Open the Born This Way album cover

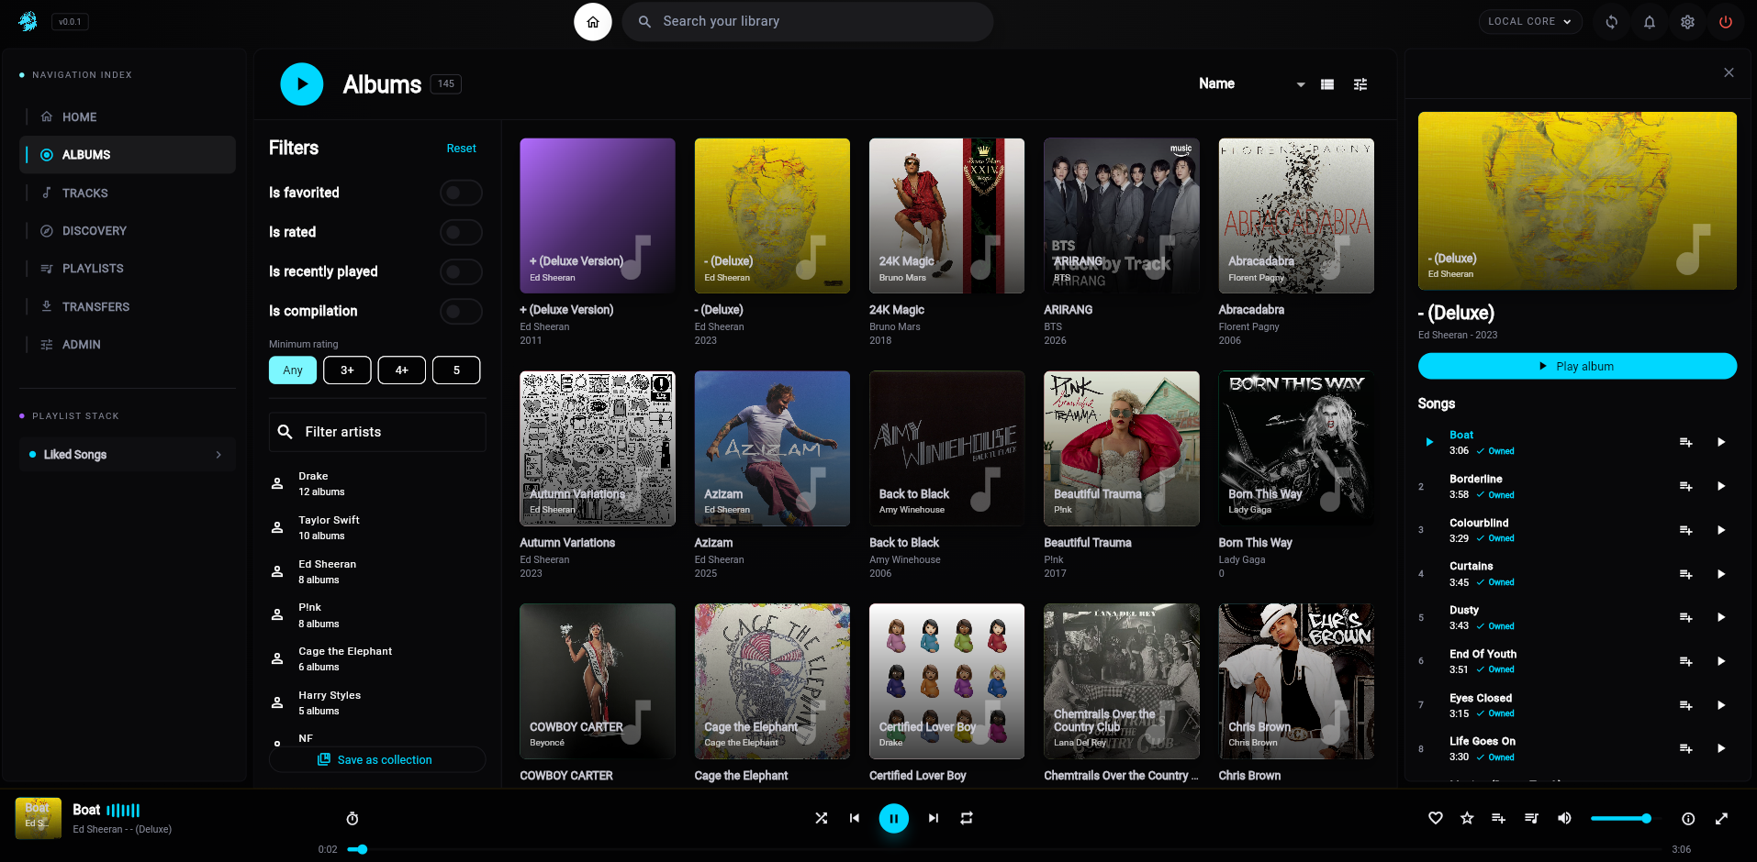[1296, 448]
